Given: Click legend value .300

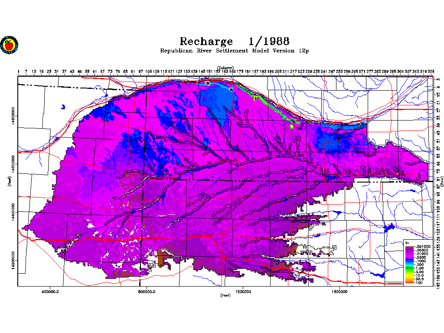Looking at the screenshot, I should click(x=419, y=264).
